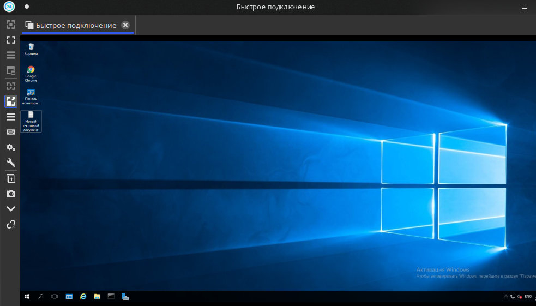
Task: Open the wrench tools icon
Action: point(11,163)
